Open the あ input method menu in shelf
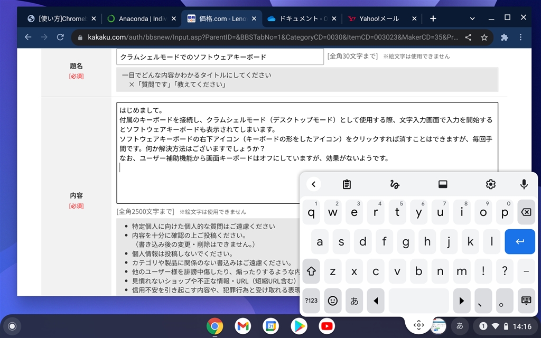This screenshot has width=541, height=338. click(460, 326)
